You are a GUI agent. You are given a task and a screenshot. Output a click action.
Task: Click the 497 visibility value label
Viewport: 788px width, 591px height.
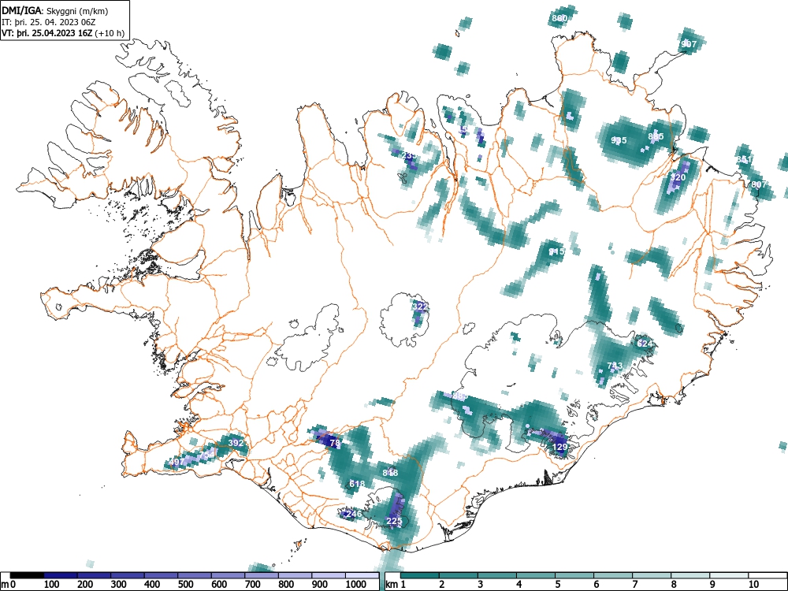pos(177,461)
